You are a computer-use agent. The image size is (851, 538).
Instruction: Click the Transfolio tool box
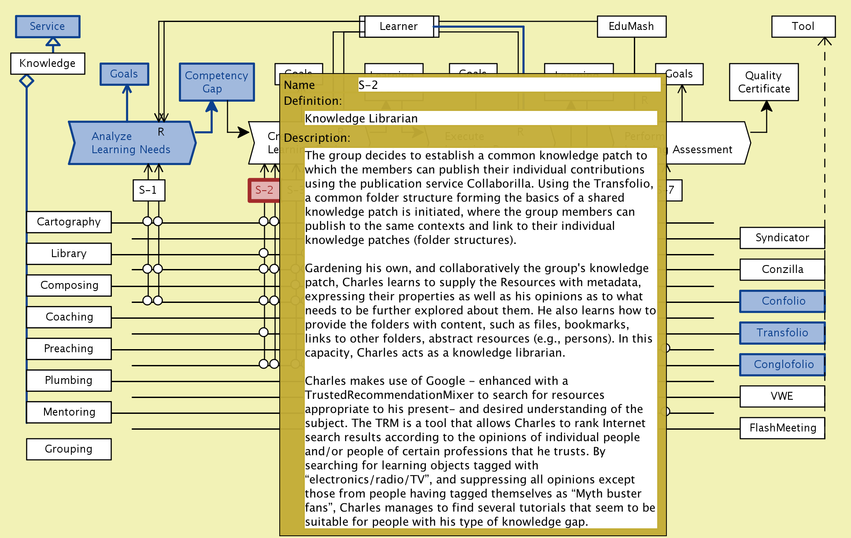(x=782, y=333)
